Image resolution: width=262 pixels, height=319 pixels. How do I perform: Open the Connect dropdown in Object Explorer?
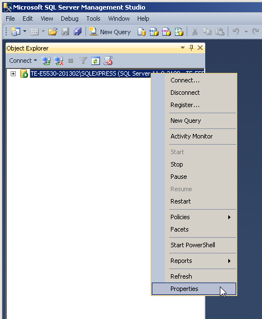click(23, 61)
